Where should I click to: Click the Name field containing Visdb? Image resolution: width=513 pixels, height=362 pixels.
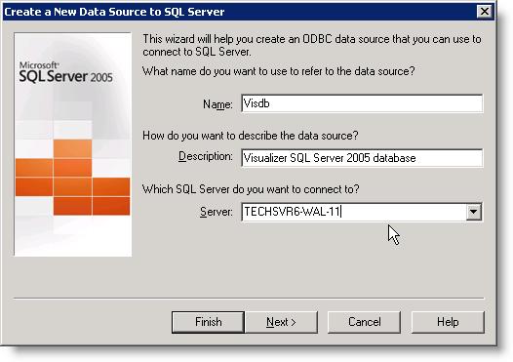coord(362,103)
